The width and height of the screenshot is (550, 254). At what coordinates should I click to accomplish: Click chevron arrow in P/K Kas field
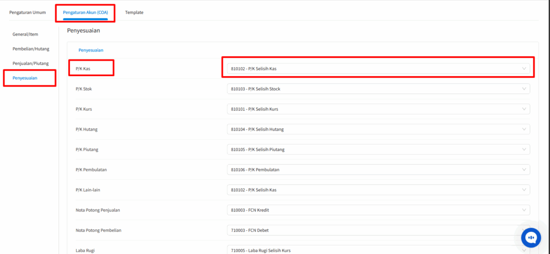(524, 68)
